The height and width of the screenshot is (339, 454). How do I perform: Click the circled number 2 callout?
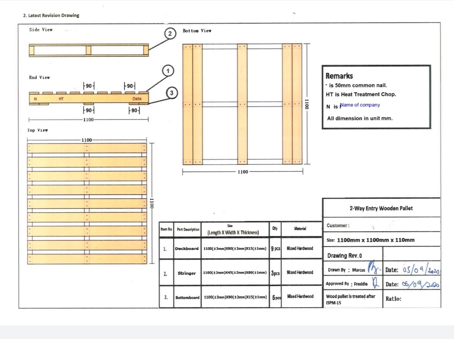point(170,34)
